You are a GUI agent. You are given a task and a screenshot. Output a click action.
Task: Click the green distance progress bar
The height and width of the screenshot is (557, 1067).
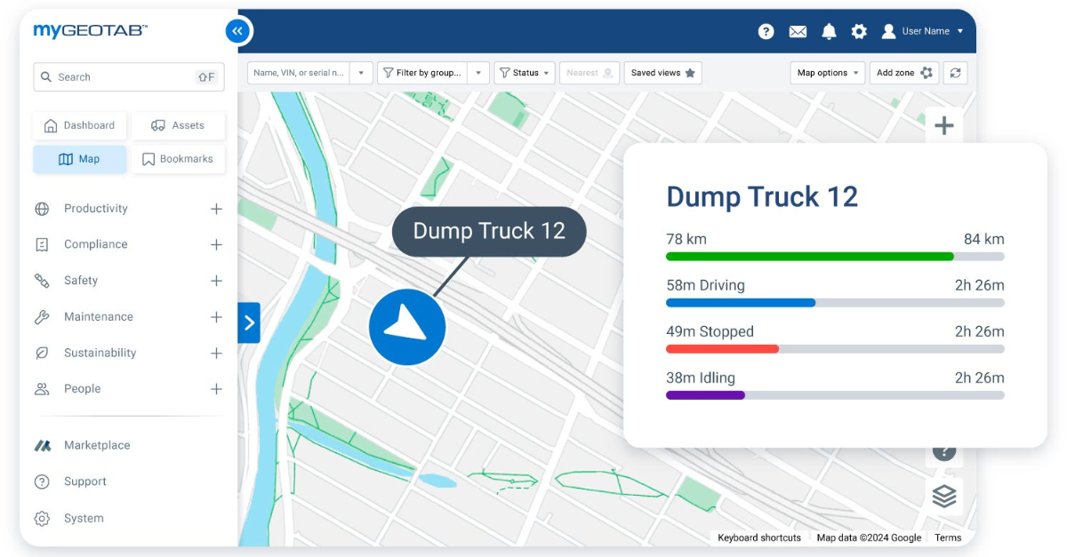835,257
